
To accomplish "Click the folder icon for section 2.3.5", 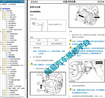I will click(5, 61).
